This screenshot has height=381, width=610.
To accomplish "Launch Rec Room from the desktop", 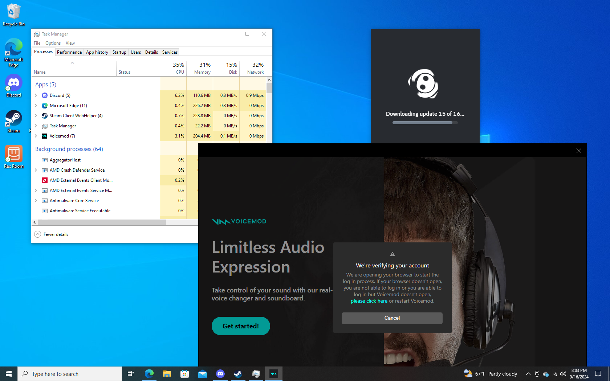I will tap(14, 157).
